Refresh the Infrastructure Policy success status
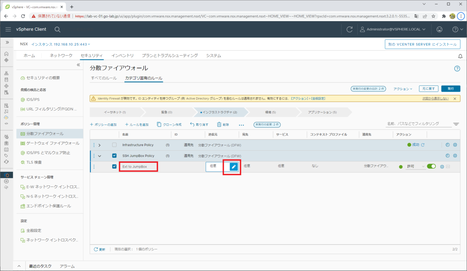 (x=423, y=145)
